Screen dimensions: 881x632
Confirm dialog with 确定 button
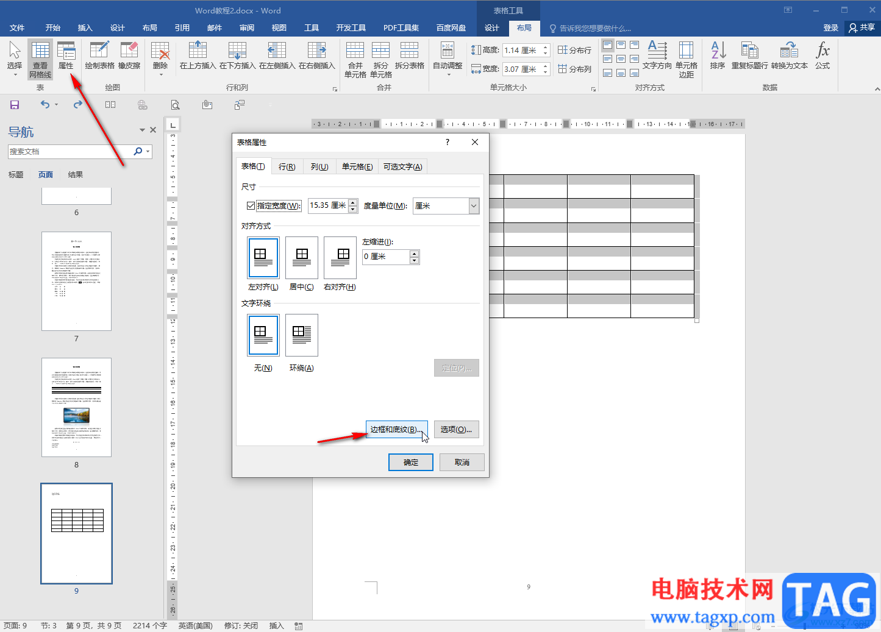pos(411,463)
